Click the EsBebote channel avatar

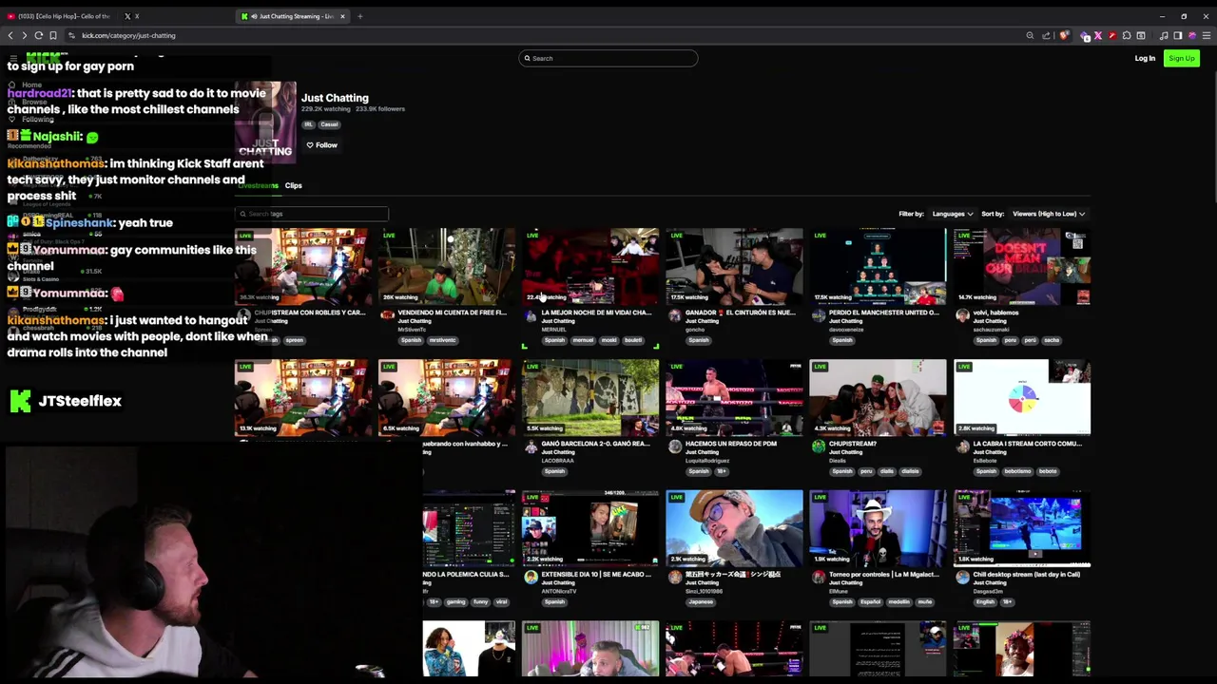tap(962, 446)
